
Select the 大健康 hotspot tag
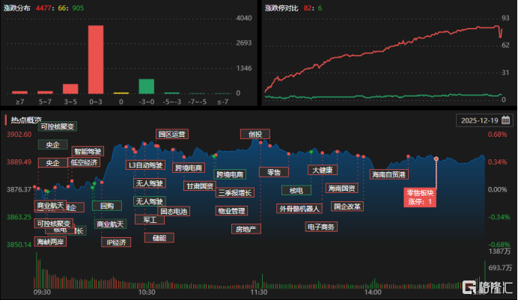(x=320, y=170)
